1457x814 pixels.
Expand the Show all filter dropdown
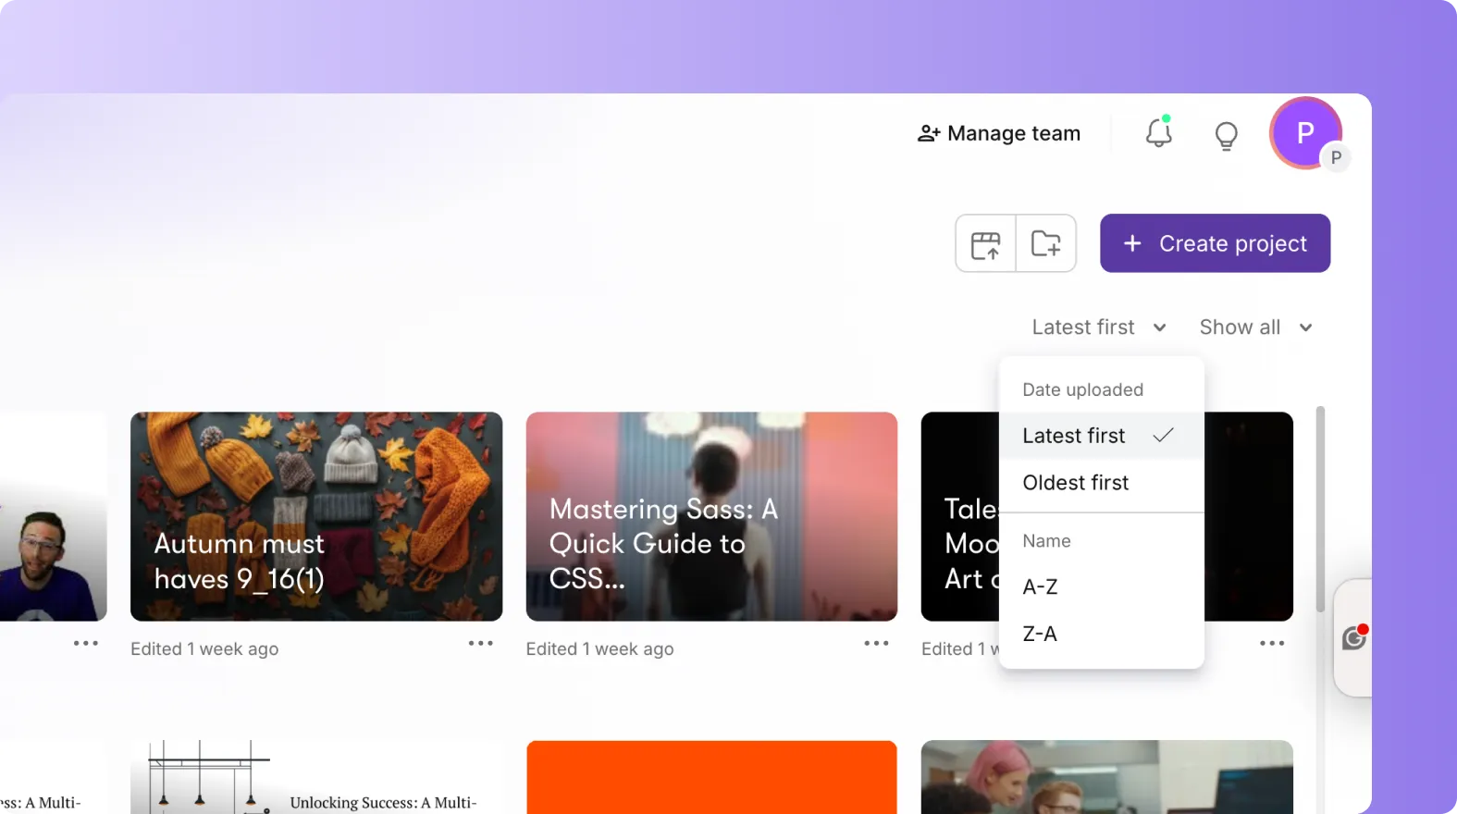click(x=1254, y=327)
